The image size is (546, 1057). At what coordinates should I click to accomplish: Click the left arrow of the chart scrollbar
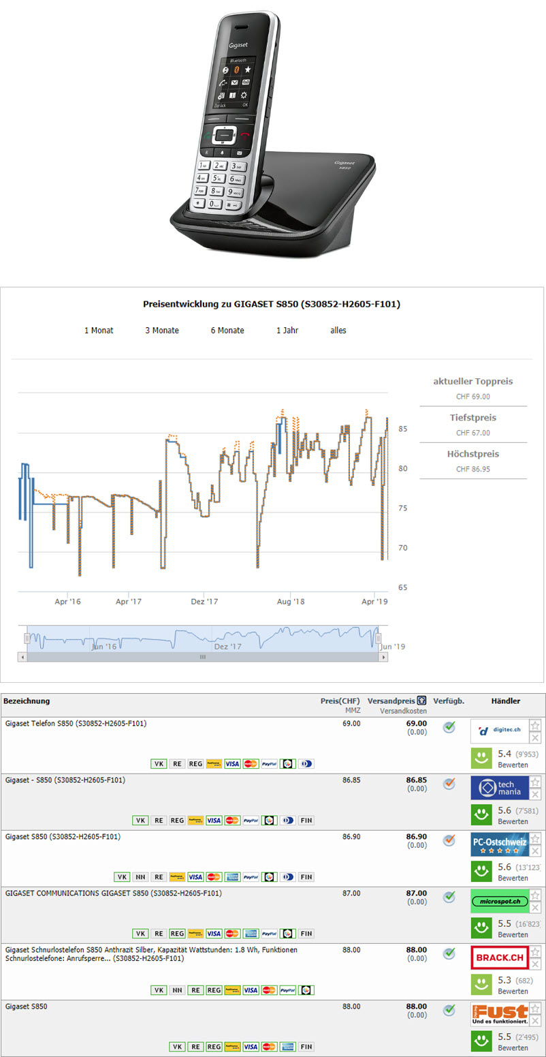[x=22, y=657]
